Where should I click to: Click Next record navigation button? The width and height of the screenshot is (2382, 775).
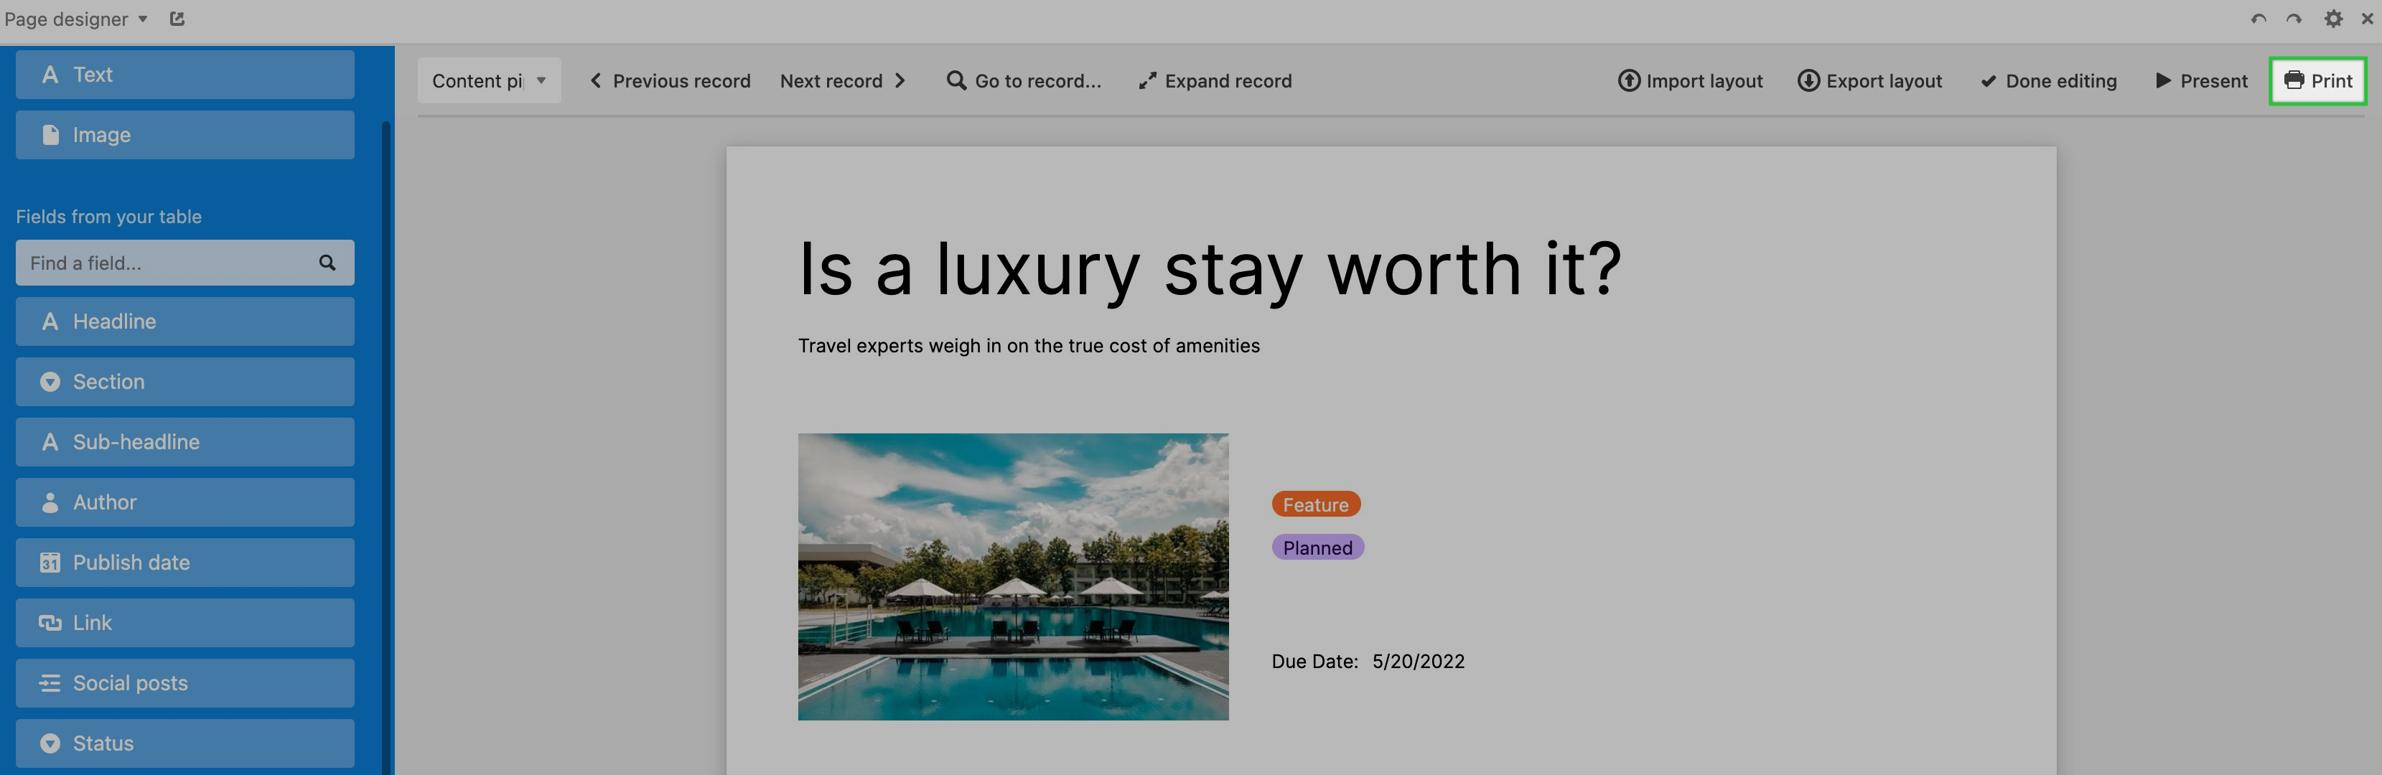841,79
